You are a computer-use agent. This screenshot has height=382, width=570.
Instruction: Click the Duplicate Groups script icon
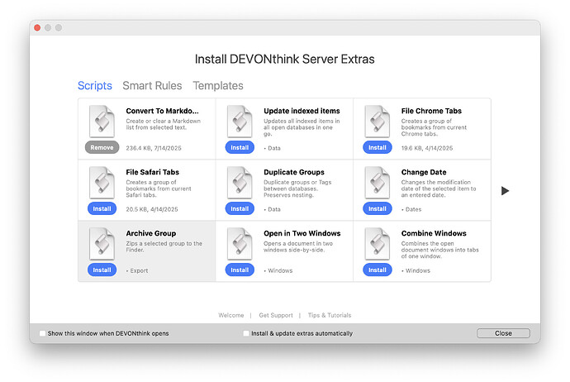click(240, 183)
